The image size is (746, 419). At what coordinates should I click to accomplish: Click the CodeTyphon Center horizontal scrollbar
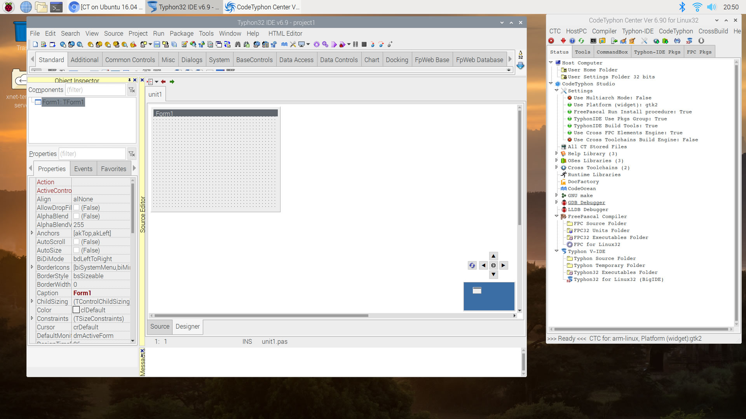(641, 329)
